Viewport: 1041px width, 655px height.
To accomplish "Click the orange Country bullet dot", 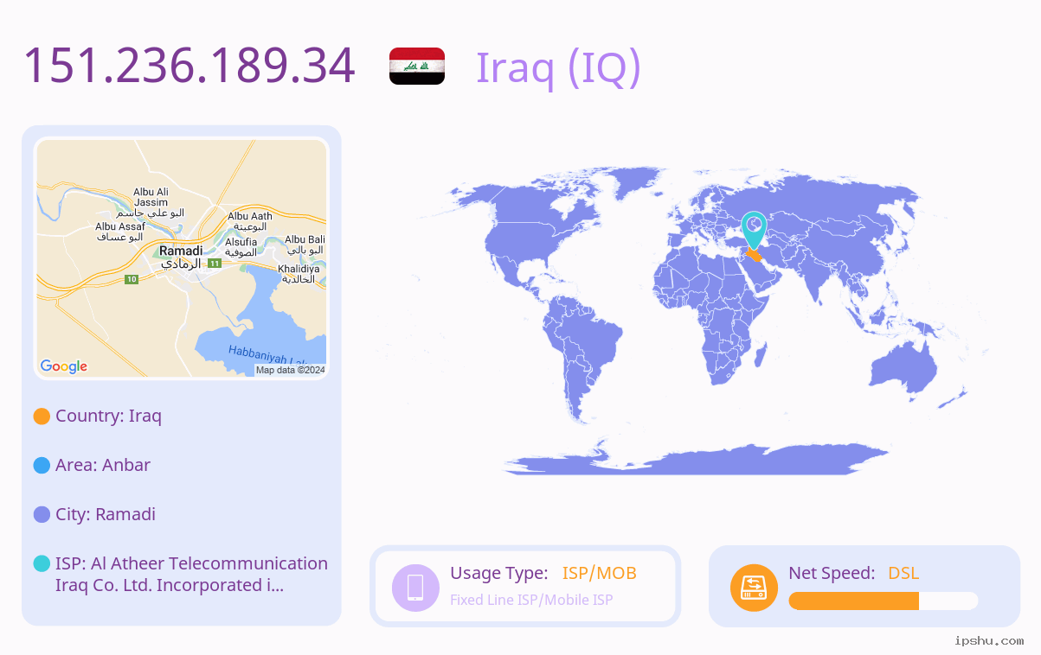I will (42, 417).
